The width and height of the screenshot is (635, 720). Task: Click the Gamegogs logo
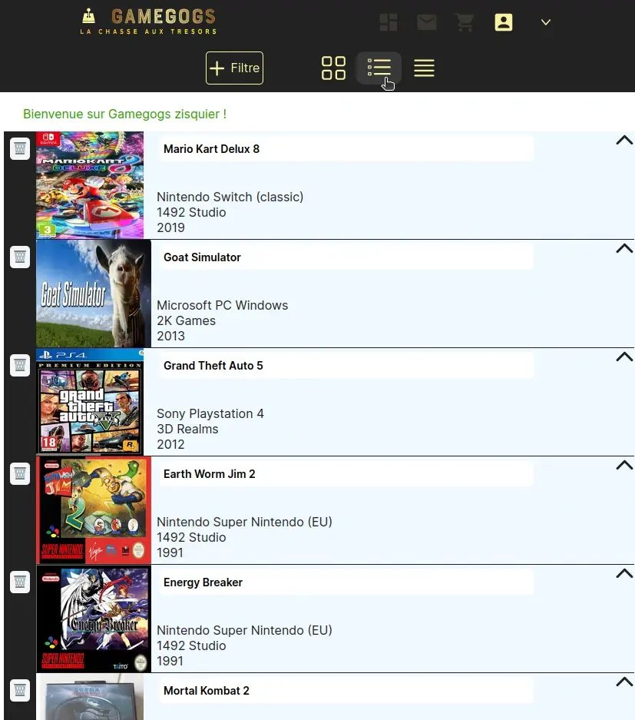pyautogui.click(x=148, y=22)
